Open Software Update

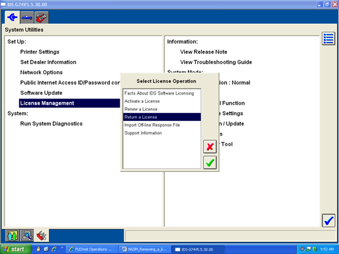(41, 93)
